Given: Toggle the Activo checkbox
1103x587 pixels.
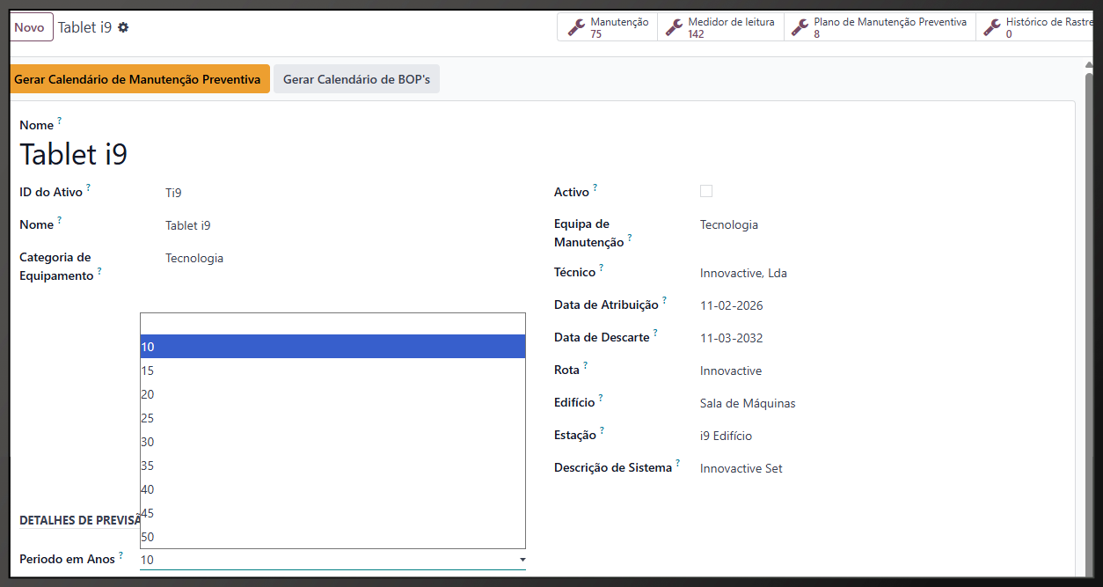Looking at the screenshot, I should coord(706,191).
